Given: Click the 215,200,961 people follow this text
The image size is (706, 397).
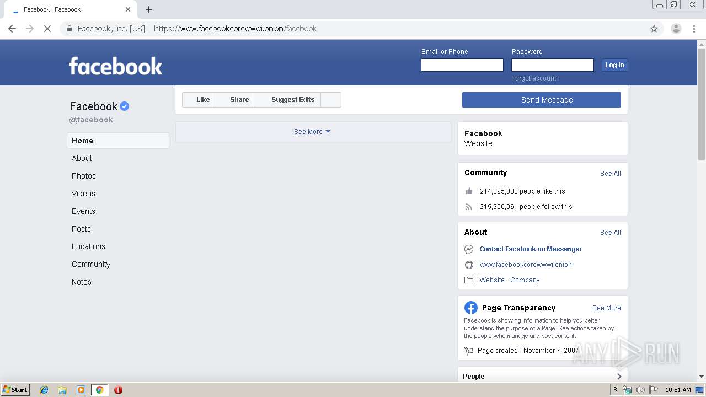Looking at the screenshot, I should click(x=526, y=207).
